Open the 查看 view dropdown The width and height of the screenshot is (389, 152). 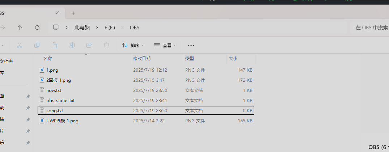(165, 45)
